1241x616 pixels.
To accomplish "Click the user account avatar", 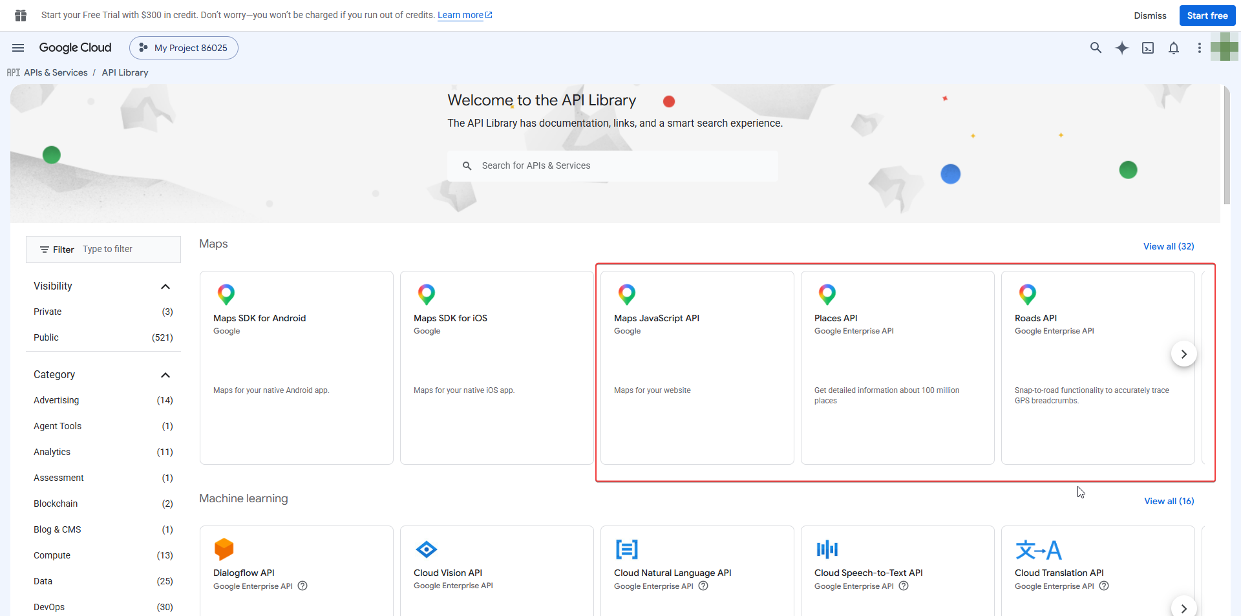I will 1224,47.
